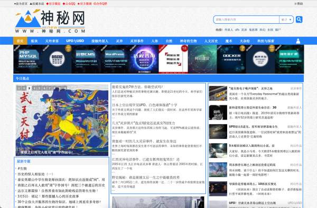Viewport: 317px width, 208px height.
Task: Open the WordPress banner ad
Action: pyautogui.click(x=115, y=60)
